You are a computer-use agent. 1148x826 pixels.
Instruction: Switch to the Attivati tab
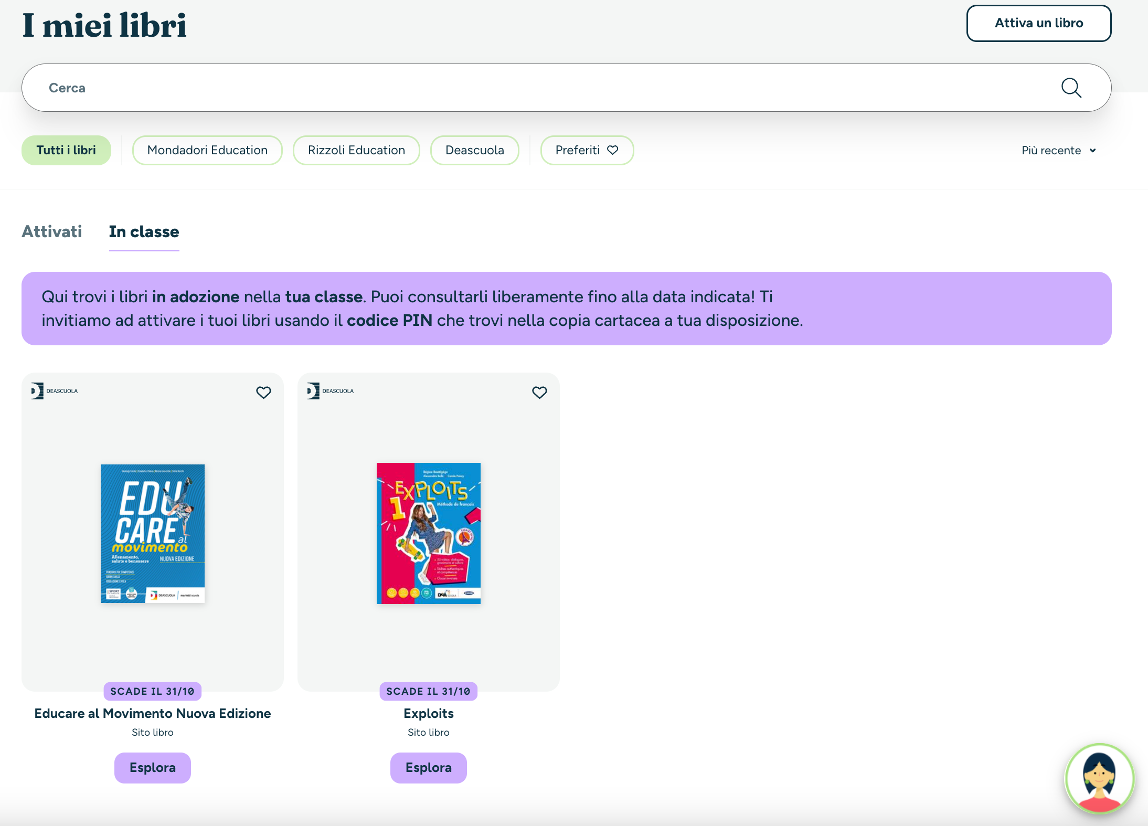pos(51,231)
